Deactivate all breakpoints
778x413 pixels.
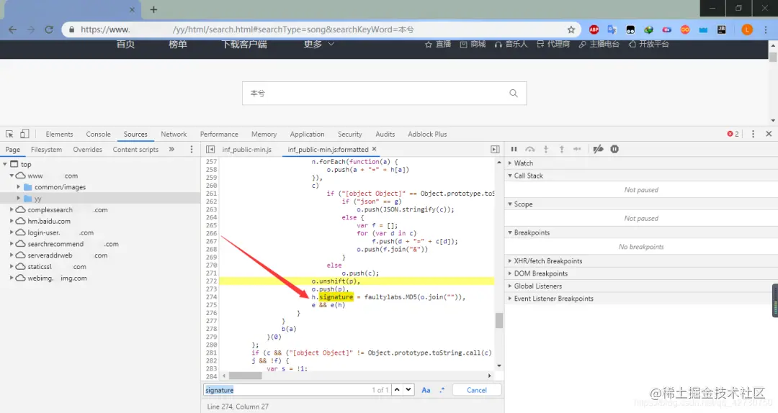click(x=599, y=149)
